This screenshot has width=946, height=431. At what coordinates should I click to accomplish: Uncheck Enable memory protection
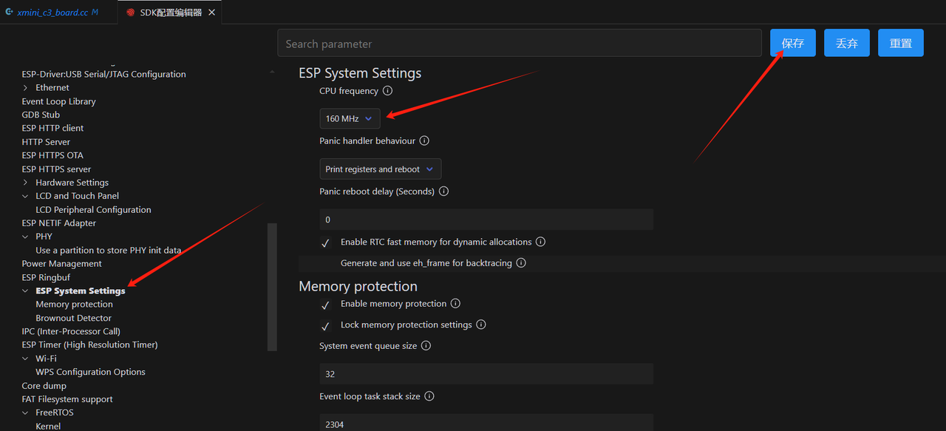[325, 305]
